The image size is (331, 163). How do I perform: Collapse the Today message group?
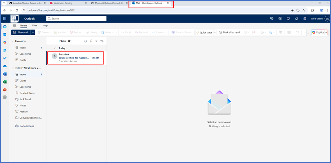click(54, 48)
